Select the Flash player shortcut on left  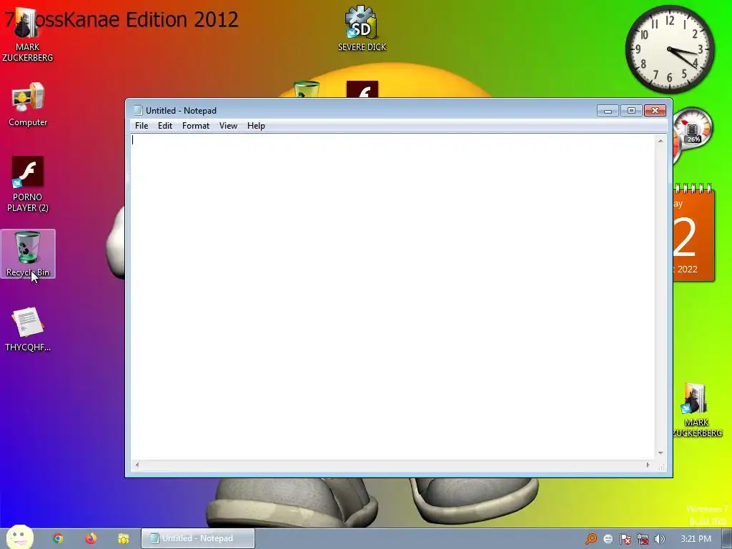pos(28,184)
